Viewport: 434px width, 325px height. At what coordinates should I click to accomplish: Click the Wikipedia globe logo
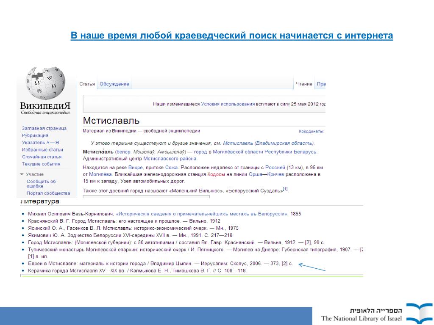coord(45,83)
